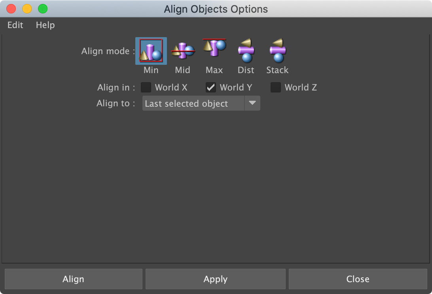Click the green zoom window button

coord(42,9)
